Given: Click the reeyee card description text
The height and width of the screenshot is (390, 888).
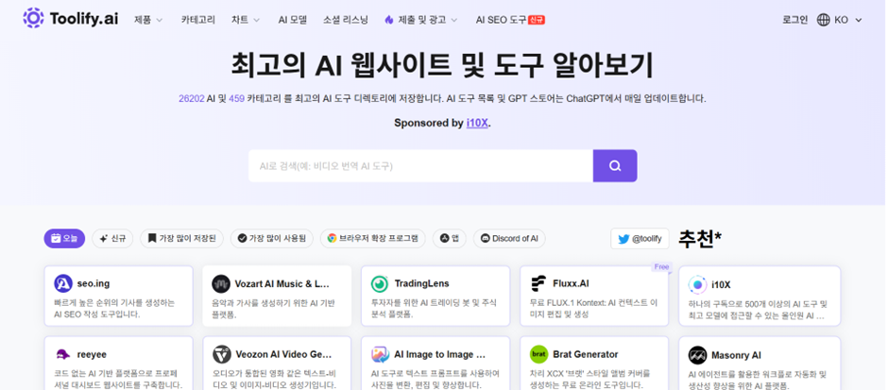Looking at the screenshot, I should (118, 380).
